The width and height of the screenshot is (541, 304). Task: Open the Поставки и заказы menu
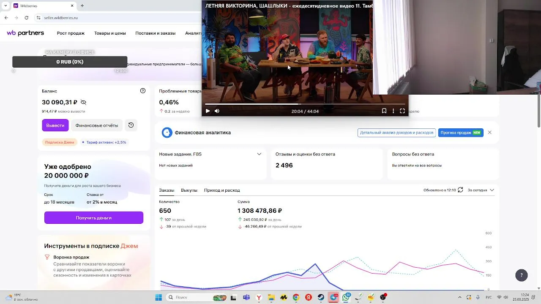(x=155, y=33)
